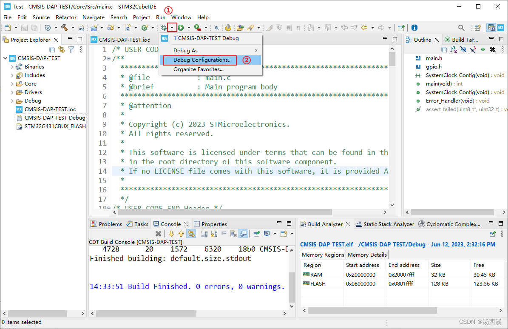
Task: Click the New C++ Class icon
Action: pos(145,28)
